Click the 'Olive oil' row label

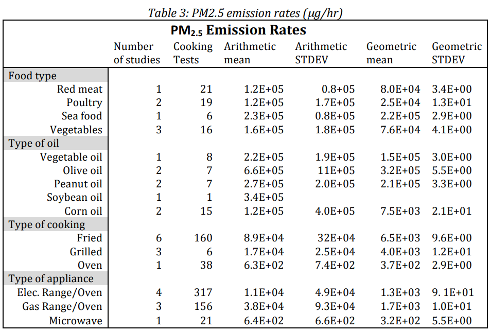click(x=82, y=170)
